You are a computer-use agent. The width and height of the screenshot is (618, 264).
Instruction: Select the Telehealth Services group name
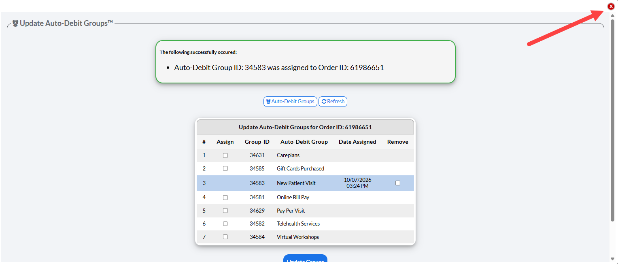298,224
